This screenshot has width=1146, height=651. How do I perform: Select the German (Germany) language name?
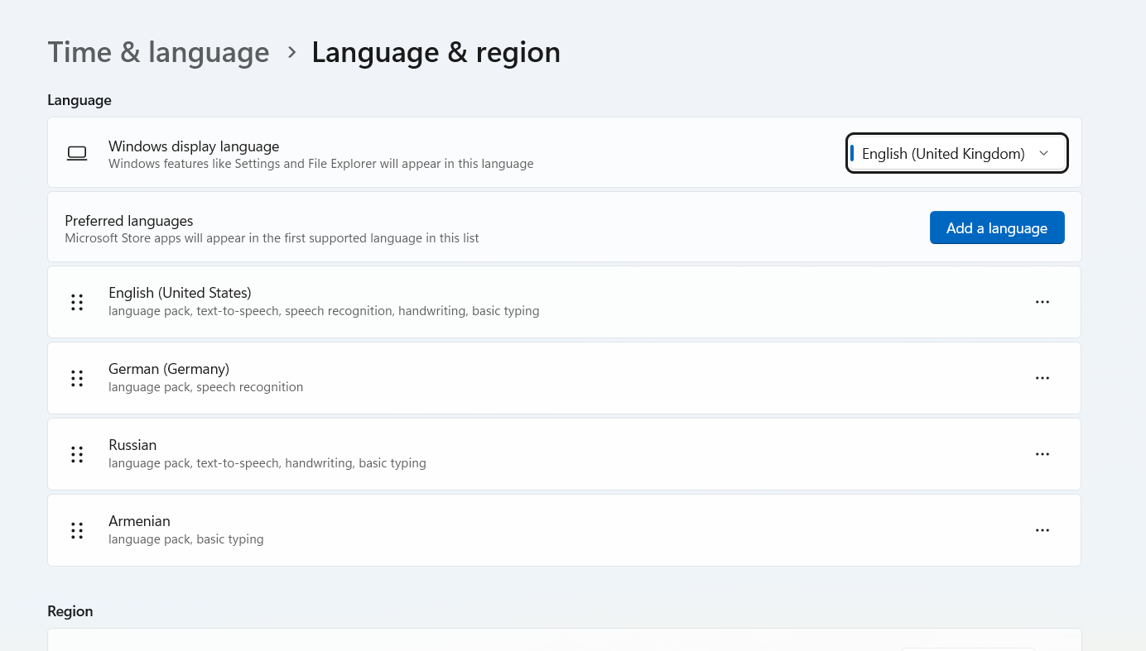(x=169, y=369)
